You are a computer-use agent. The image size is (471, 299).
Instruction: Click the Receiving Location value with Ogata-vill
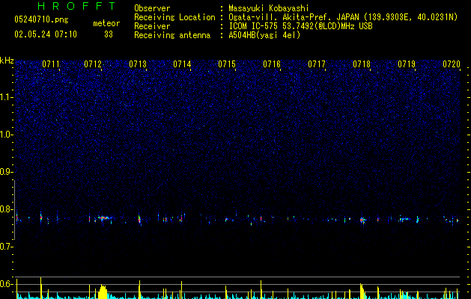(x=343, y=17)
